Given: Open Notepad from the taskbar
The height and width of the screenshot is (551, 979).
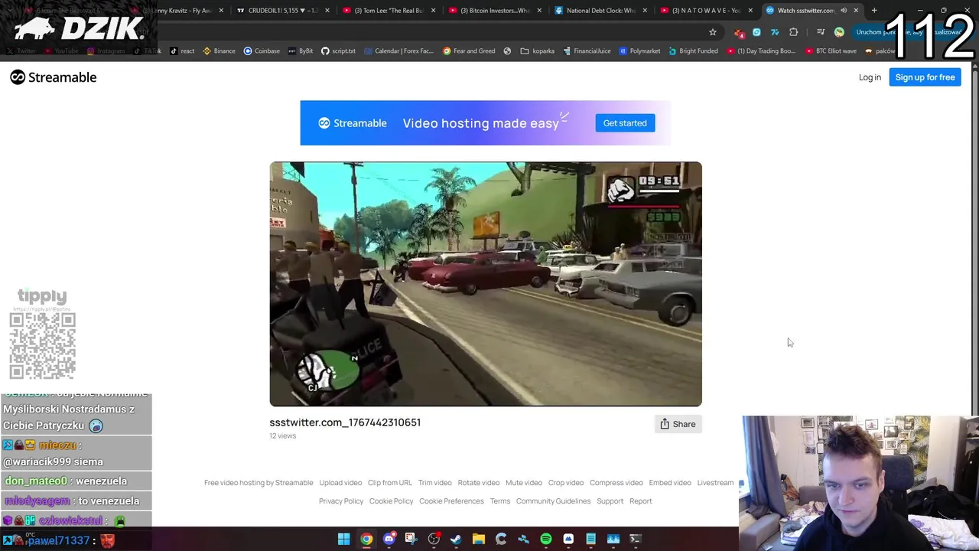Looking at the screenshot, I should tap(590, 539).
